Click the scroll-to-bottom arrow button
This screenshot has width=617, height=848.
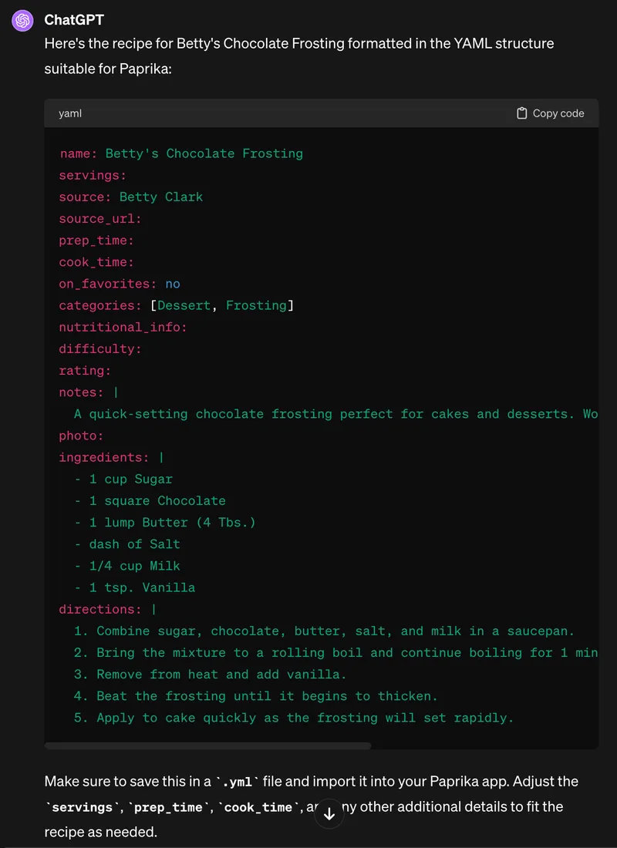(329, 813)
